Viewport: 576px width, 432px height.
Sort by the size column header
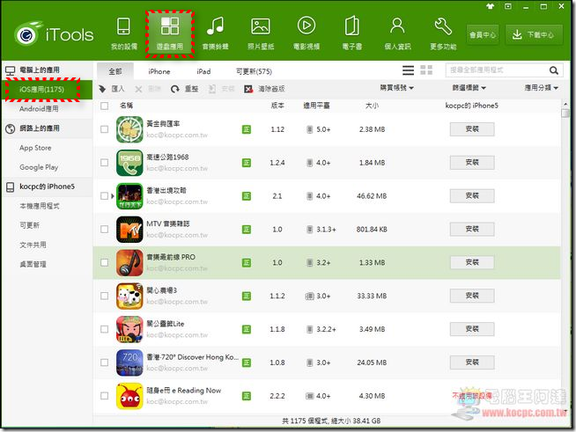click(x=372, y=106)
